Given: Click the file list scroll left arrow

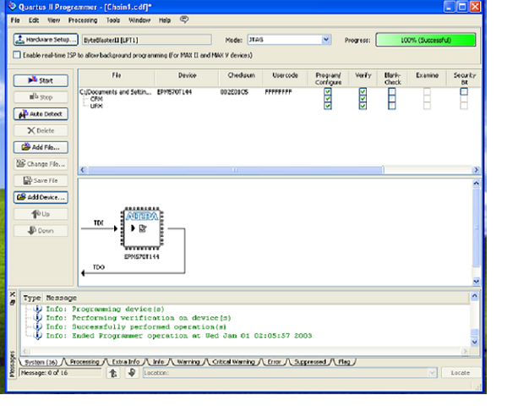Looking at the screenshot, I should 83,170.
